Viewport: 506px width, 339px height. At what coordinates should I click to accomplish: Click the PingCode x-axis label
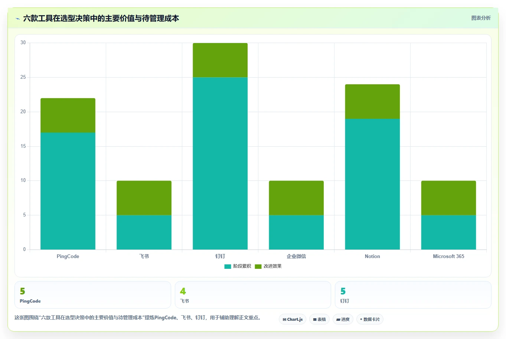click(68, 256)
